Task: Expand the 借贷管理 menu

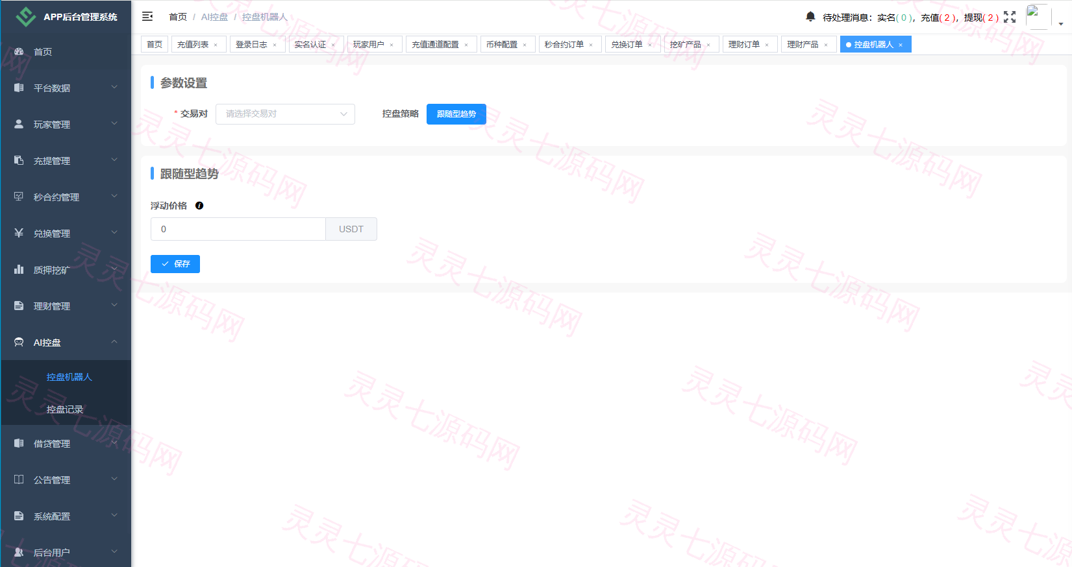Action: pyautogui.click(x=66, y=444)
